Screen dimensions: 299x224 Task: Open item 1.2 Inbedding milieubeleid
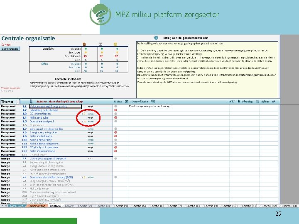pyautogui.click(x=44, y=110)
